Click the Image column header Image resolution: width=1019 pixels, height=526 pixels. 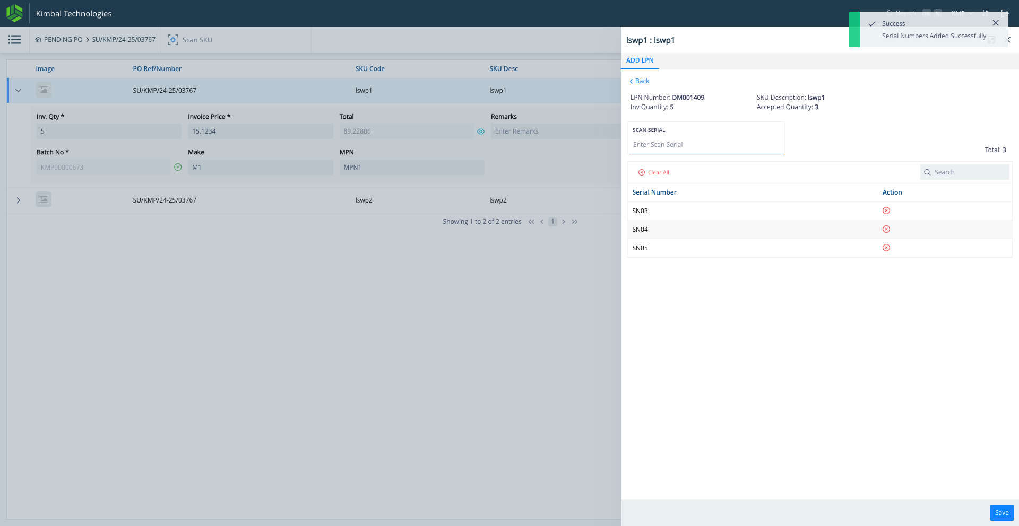click(45, 69)
